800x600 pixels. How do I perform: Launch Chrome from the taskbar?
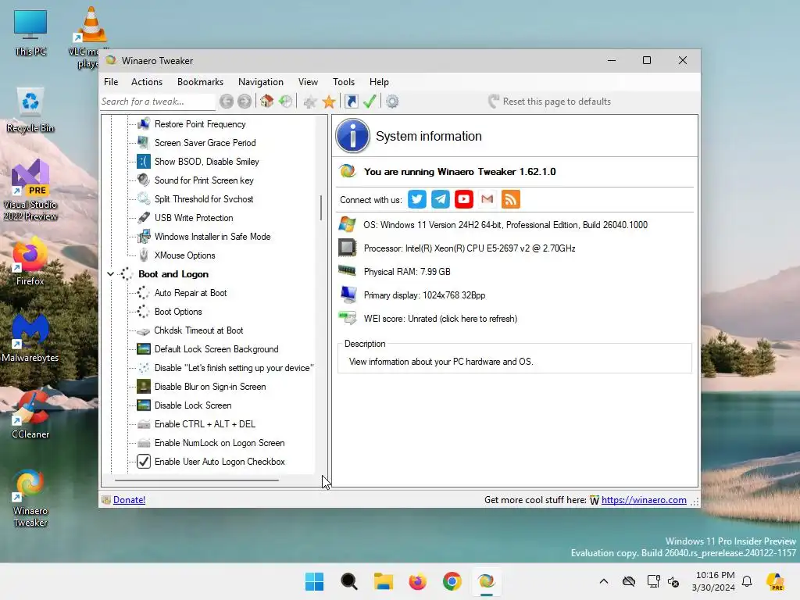(452, 581)
